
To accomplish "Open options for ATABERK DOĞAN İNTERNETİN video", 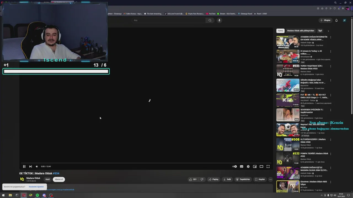I will click(331, 37).
